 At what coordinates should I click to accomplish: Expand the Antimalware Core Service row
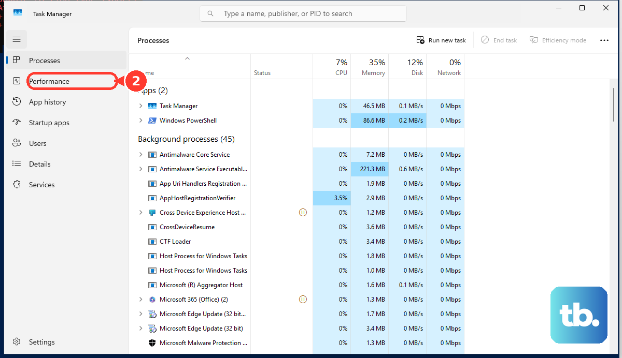(140, 155)
